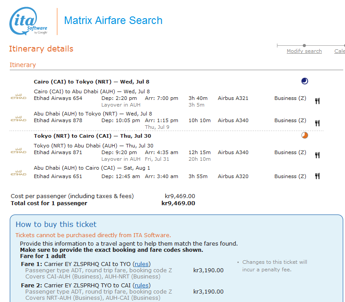Click the meal icon for flight 878
The image size is (345, 302).
317,123
